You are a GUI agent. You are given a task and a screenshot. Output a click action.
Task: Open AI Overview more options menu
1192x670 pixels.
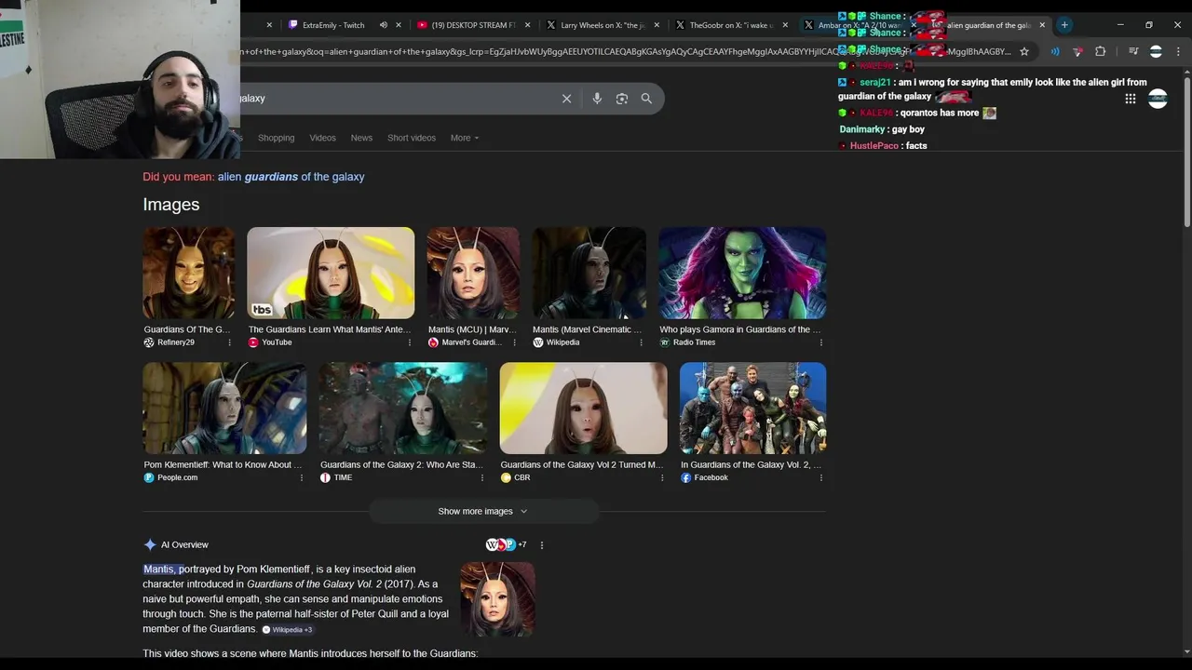(x=541, y=545)
